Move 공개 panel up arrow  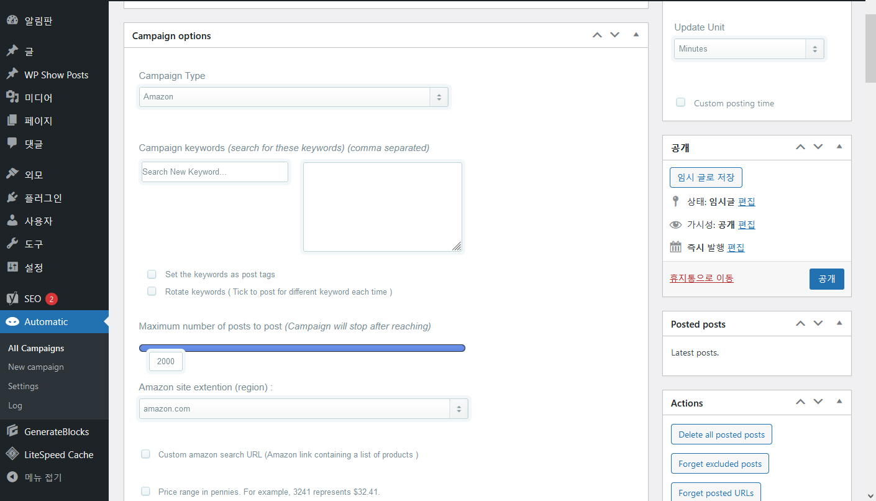tap(800, 147)
